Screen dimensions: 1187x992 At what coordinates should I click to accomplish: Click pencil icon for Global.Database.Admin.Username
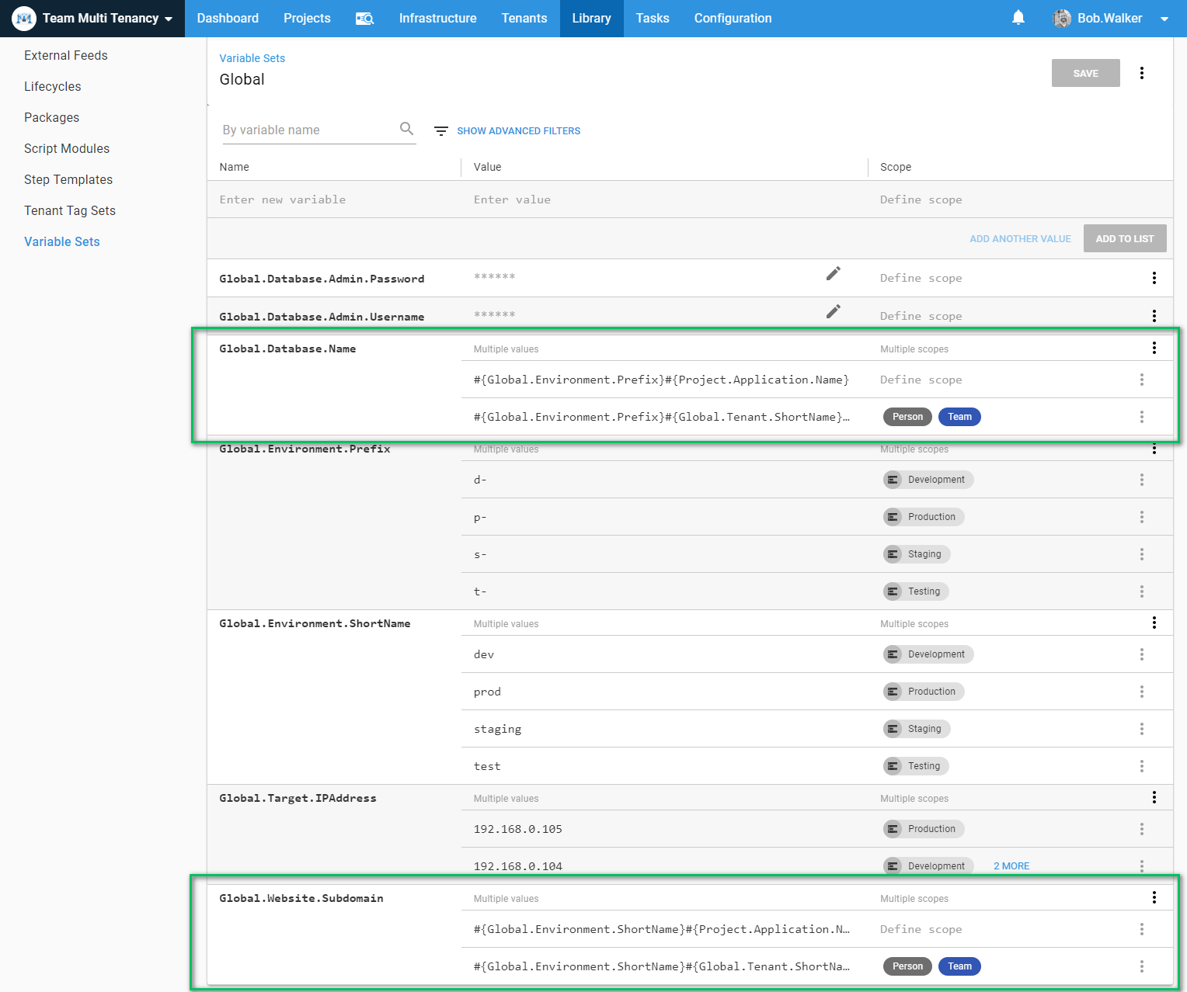click(833, 311)
